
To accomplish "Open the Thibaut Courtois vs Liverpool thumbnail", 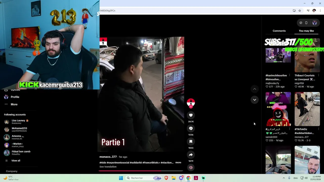I will click(x=307, y=55).
